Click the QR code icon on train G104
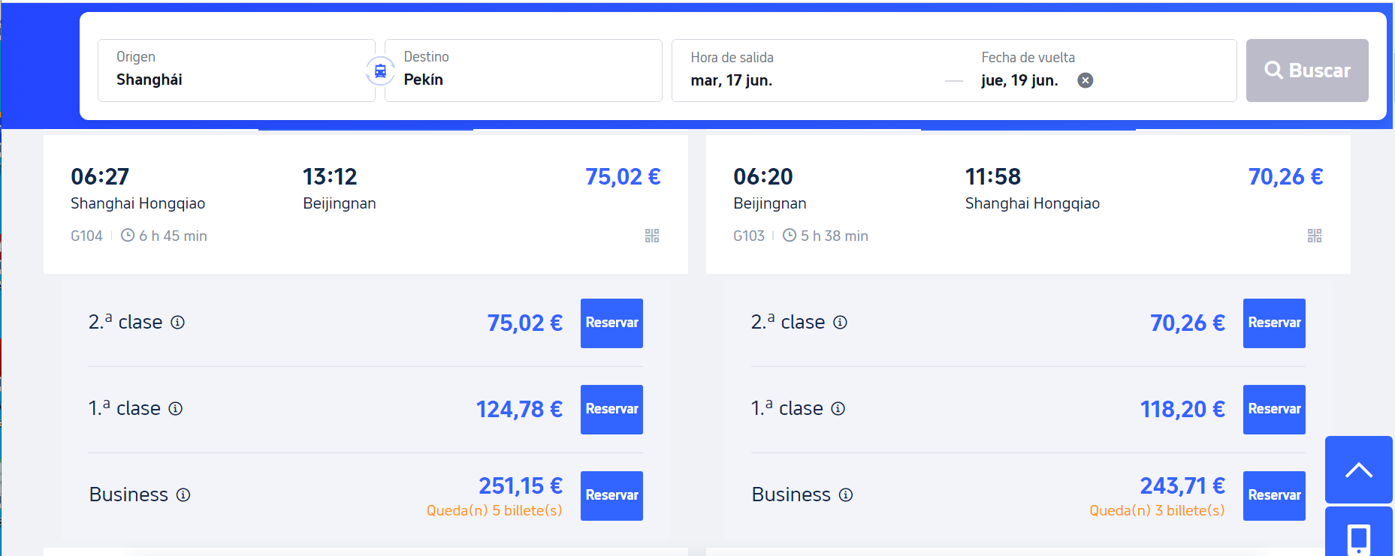This screenshot has width=1395, height=556. [651, 236]
